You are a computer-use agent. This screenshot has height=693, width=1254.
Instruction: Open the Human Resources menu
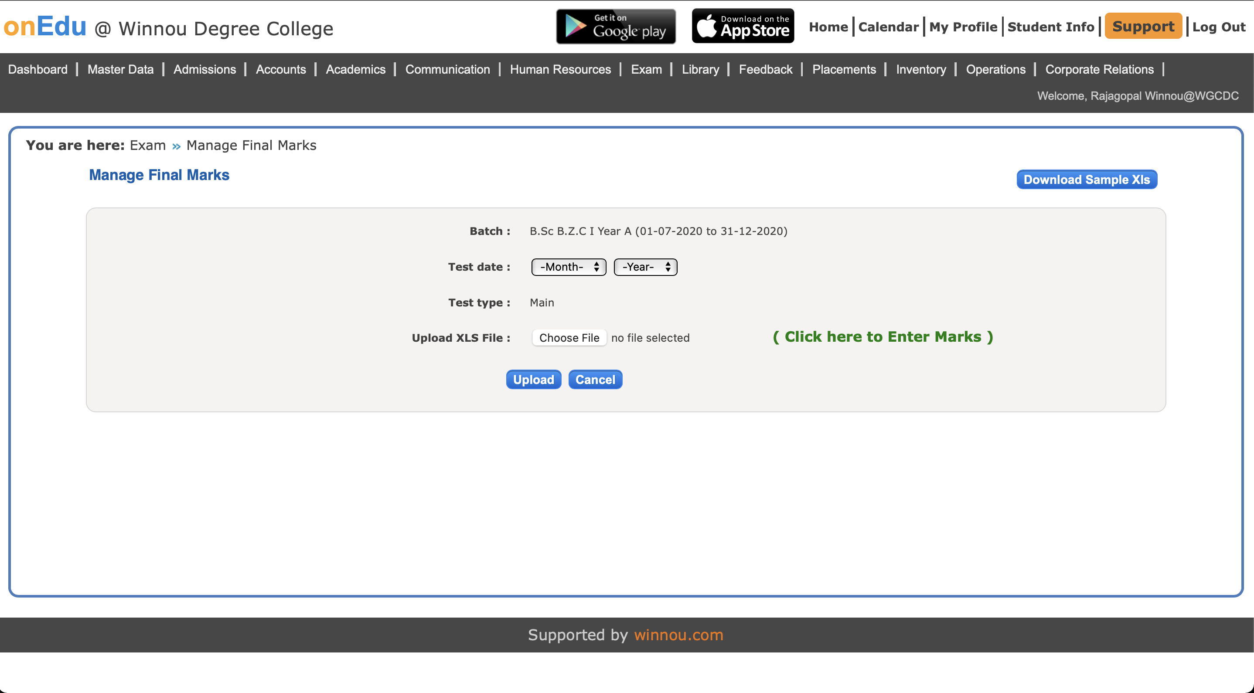(560, 69)
